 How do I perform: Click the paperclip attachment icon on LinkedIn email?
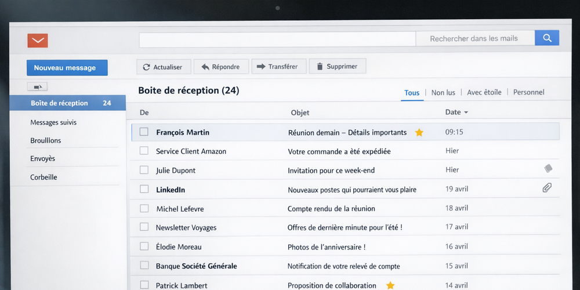pos(546,188)
